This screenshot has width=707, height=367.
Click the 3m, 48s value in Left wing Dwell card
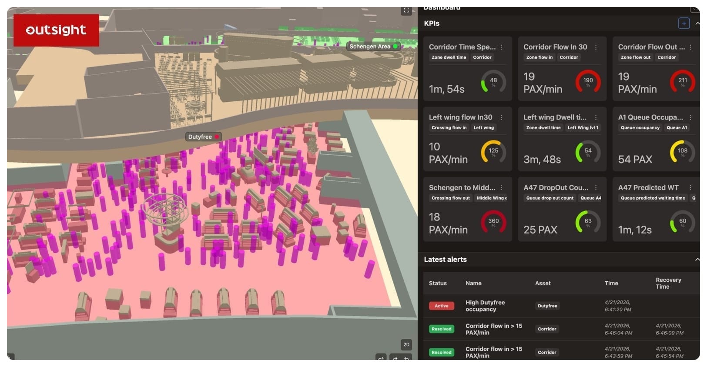[x=542, y=160]
